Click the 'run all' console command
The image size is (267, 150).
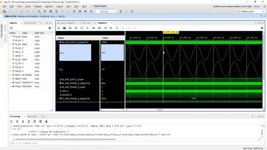(17, 129)
